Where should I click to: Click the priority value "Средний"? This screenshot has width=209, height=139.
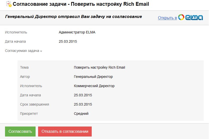[81, 114]
